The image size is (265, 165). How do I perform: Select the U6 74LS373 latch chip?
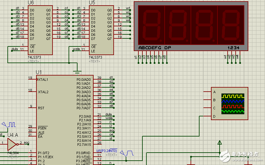click(40, 30)
